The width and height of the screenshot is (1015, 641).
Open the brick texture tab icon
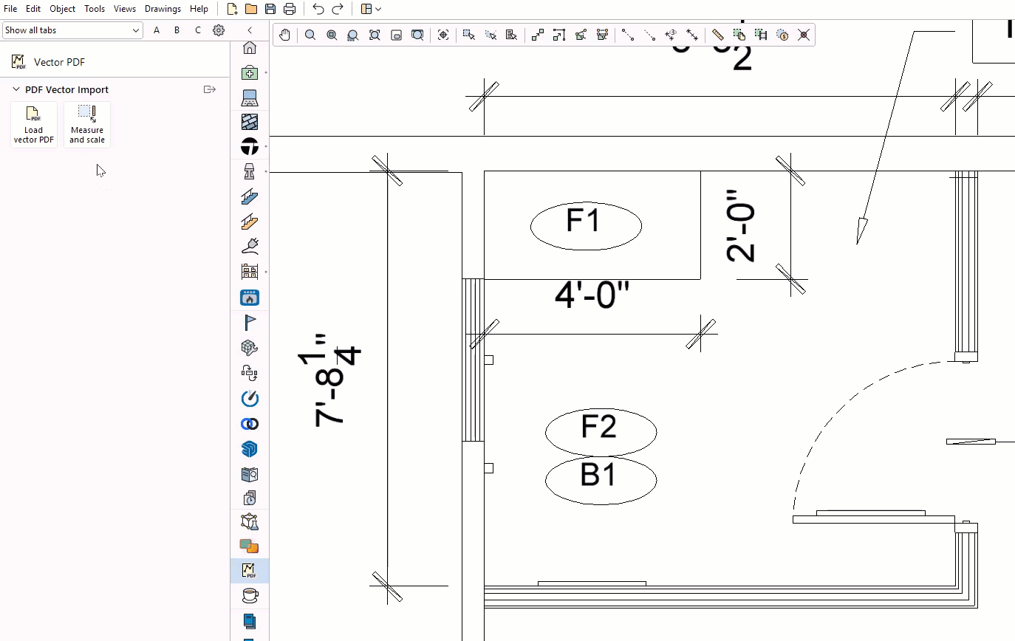tap(250, 122)
